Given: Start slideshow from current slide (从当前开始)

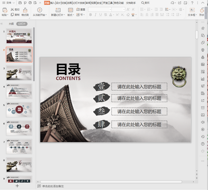Looking at the screenshot, I should (x=40, y=12).
